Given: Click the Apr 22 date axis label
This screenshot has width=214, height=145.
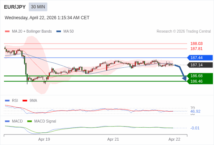Looking at the screenshot, I should click(174, 139).
